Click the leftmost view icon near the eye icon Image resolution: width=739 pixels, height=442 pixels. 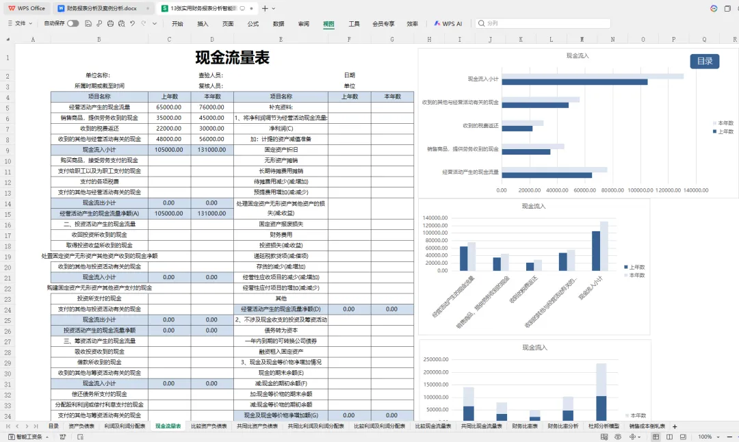pyautogui.click(x=604, y=437)
